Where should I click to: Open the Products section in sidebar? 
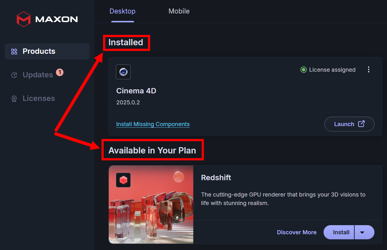tap(39, 52)
